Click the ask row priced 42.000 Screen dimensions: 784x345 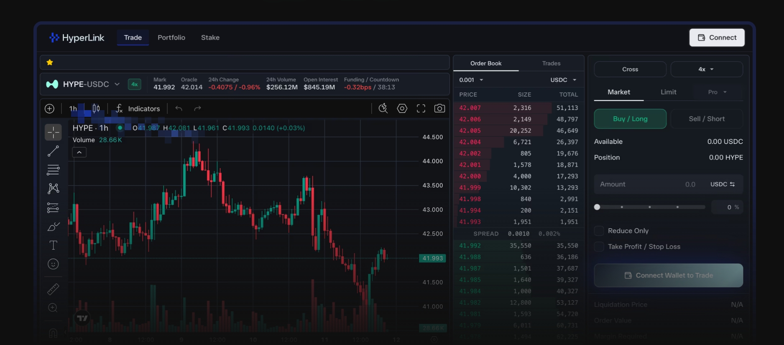click(518, 176)
